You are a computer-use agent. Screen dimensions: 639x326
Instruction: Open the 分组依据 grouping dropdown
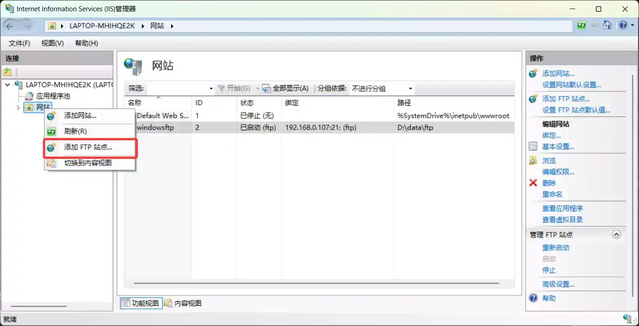411,89
